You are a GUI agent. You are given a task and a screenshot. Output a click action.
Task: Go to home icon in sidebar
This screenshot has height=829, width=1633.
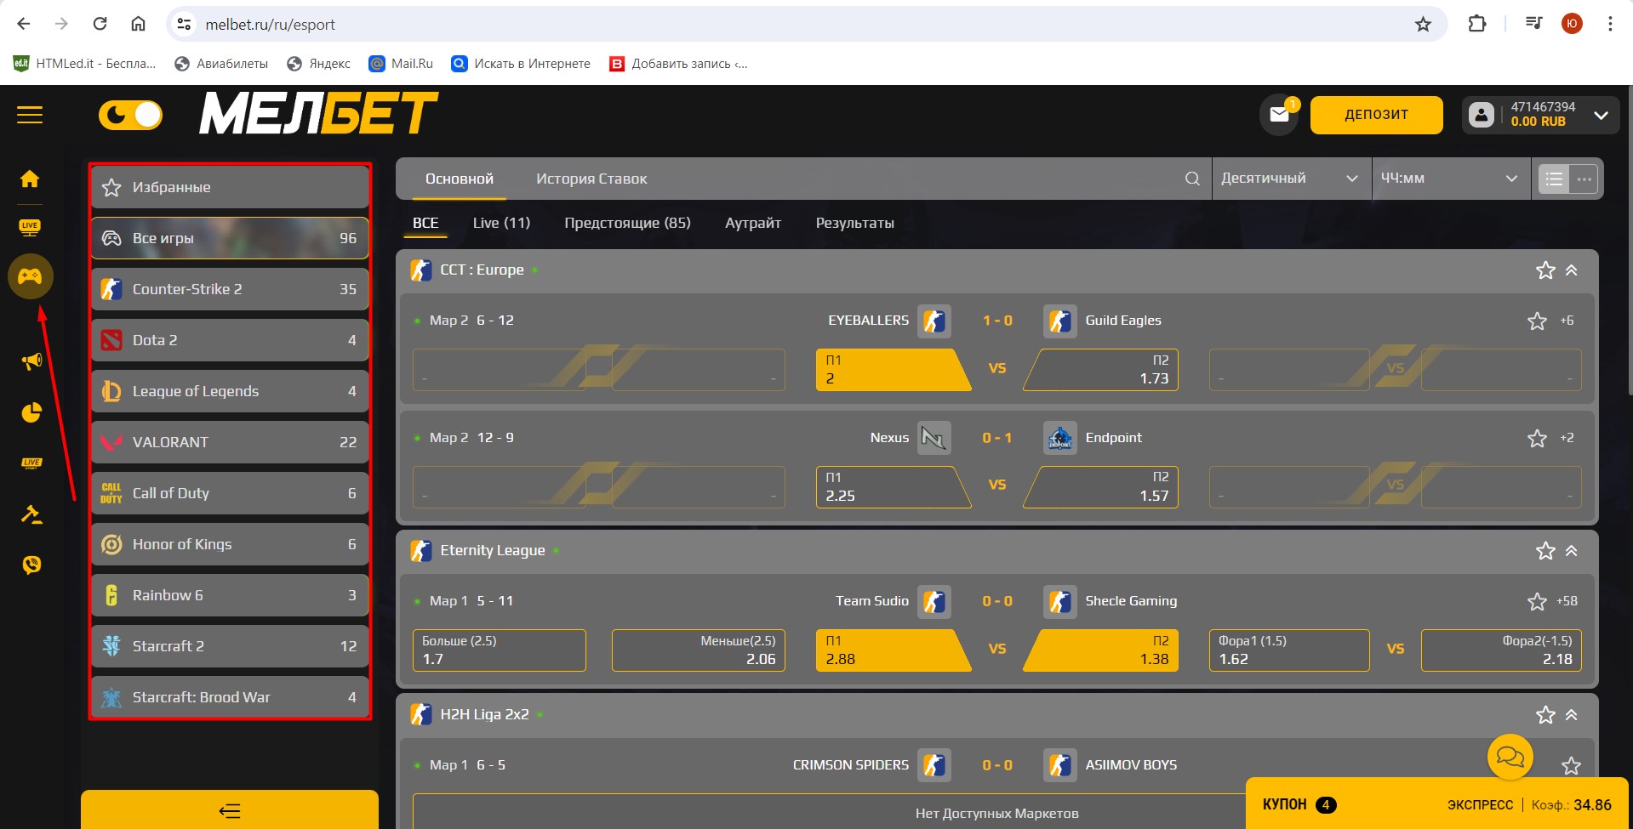[30, 179]
